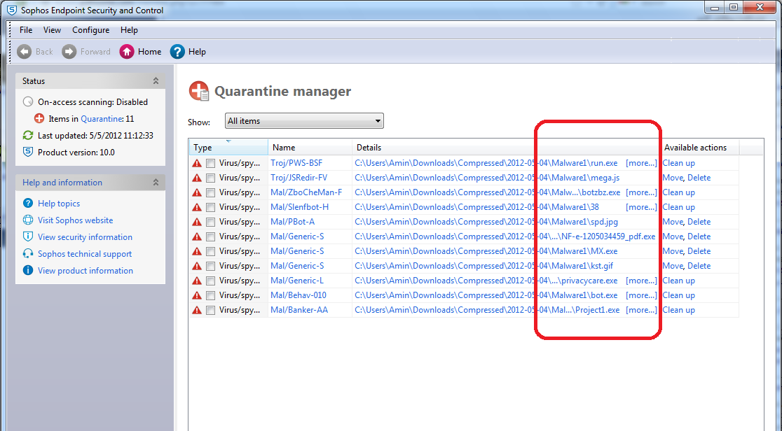Click the pink Home icon
Image resolution: width=782 pixels, height=431 pixels.
click(127, 51)
